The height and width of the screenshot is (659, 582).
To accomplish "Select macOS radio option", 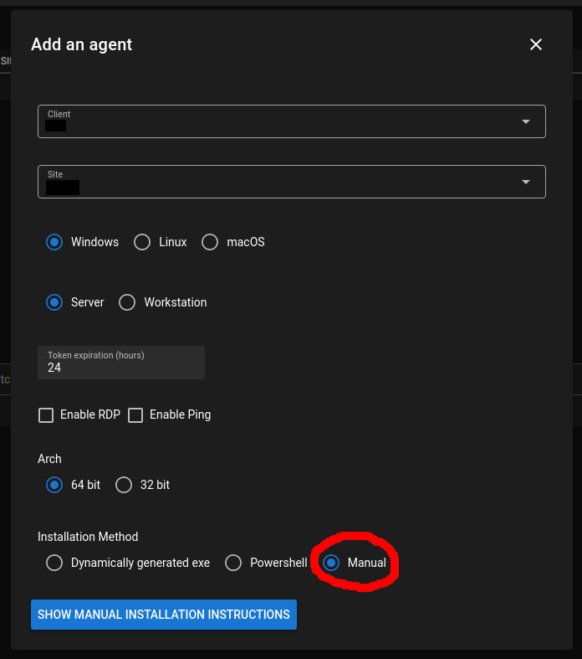I will pyautogui.click(x=210, y=242).
